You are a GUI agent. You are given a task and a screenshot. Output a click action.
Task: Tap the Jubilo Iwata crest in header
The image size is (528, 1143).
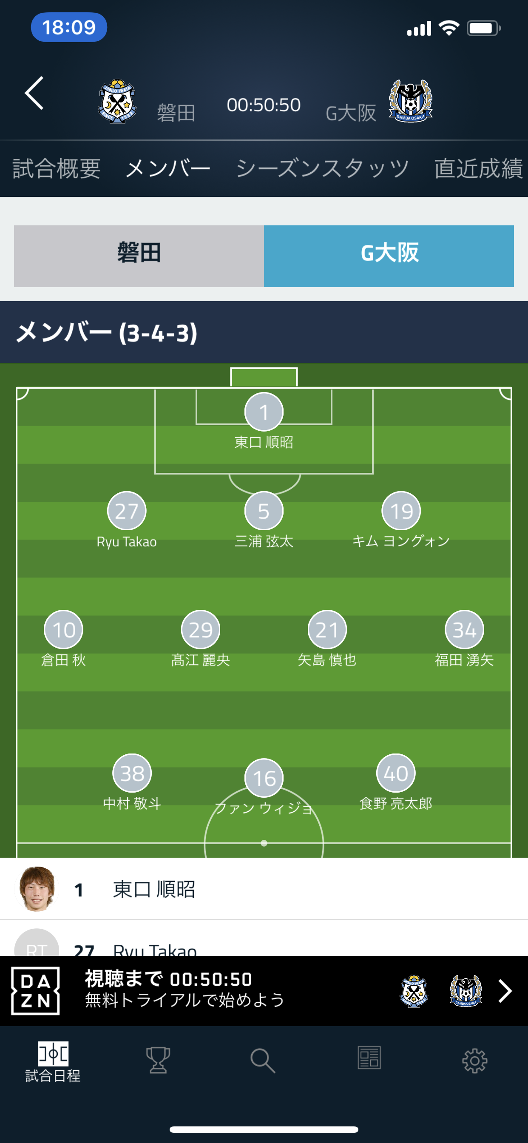[x=116, y=101]
